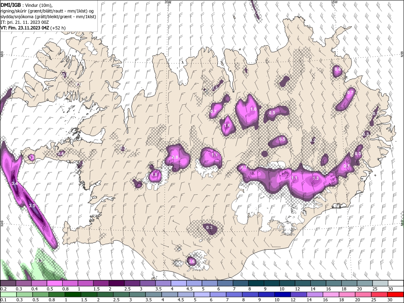Click the slydda/snjókoma legend description line
This screenshot has width=404, height=303.
click(x=48, y=17)
